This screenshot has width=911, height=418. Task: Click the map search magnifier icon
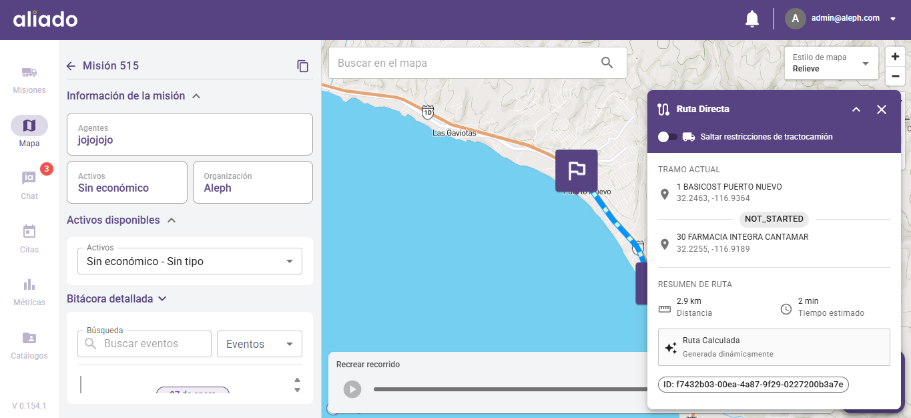(x=607, y=63)
